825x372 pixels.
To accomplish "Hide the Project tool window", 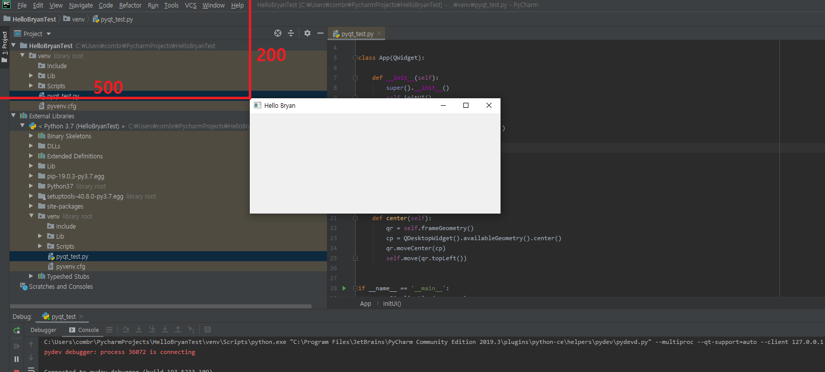I will tap(320, 33).
